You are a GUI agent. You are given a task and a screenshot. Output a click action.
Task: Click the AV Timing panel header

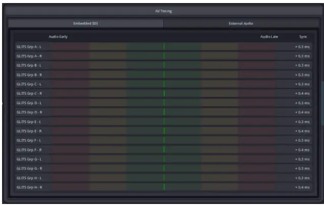pos(163,11)
